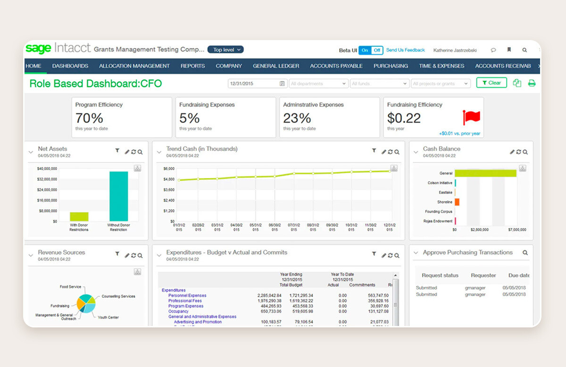Refresh the Cash Balance panel
The width and height of the screenshot is (566, 367).
[x=518, y=152]
